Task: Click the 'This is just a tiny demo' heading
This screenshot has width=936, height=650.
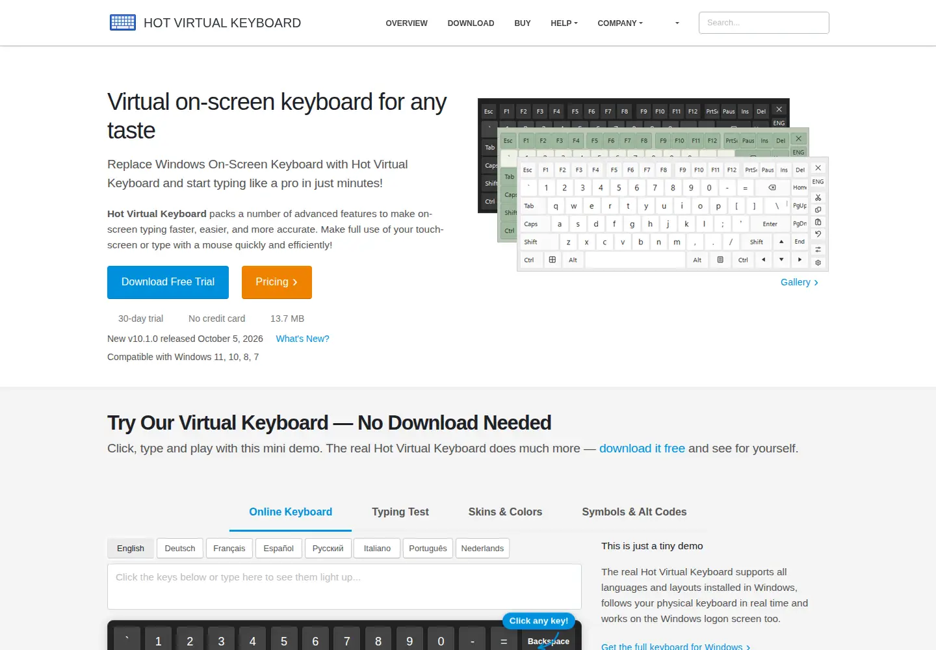Action: pos(652,546)
